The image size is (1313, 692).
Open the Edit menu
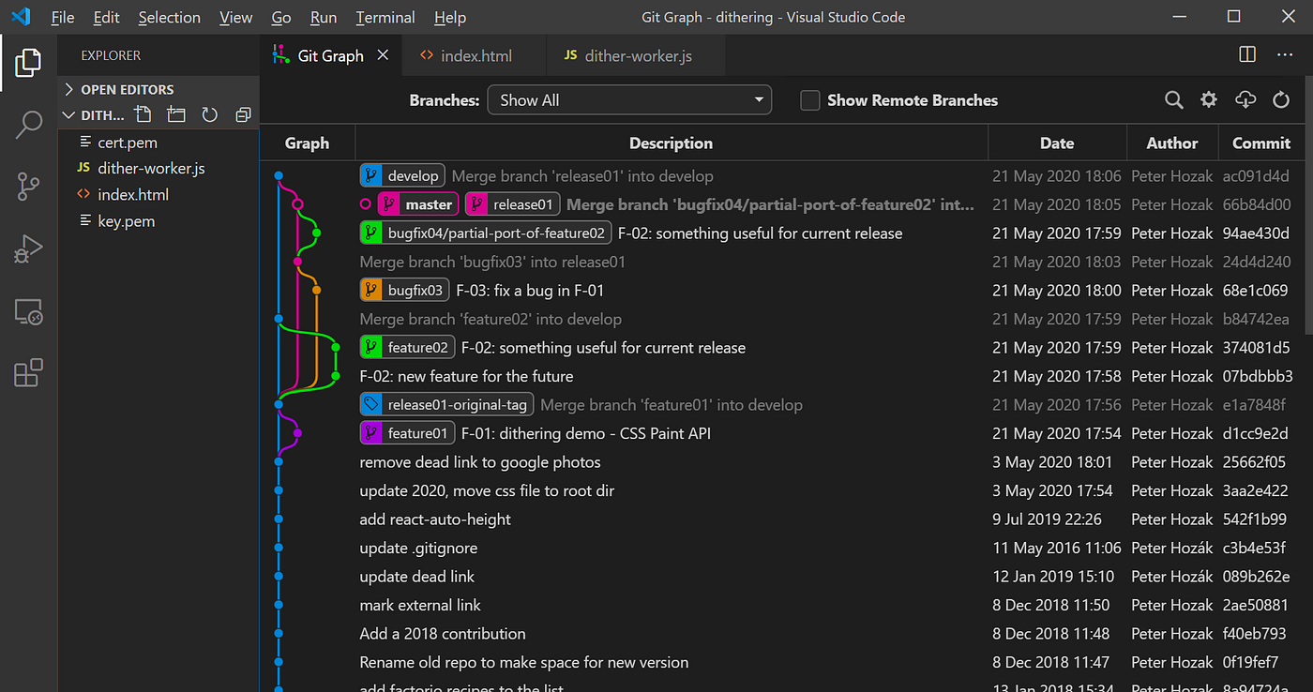(x=106, y=18)
